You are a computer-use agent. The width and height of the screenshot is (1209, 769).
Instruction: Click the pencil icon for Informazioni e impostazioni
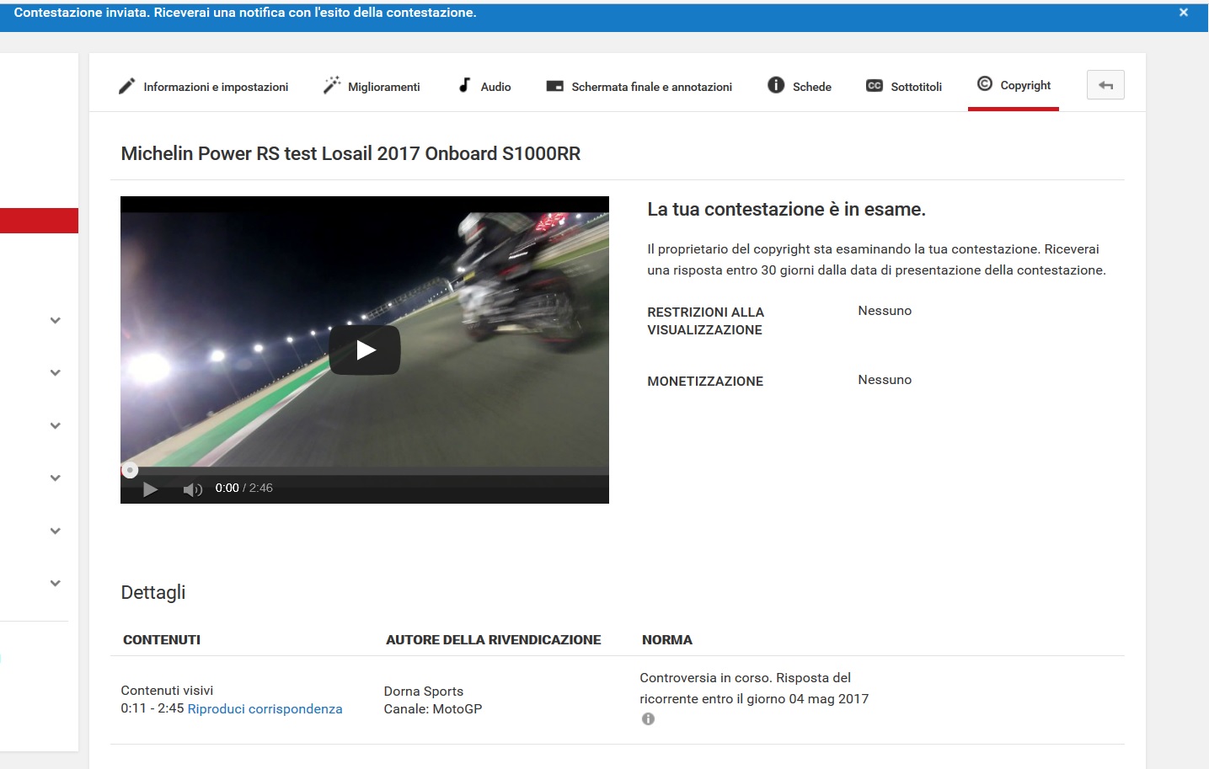tap(126, 86)
